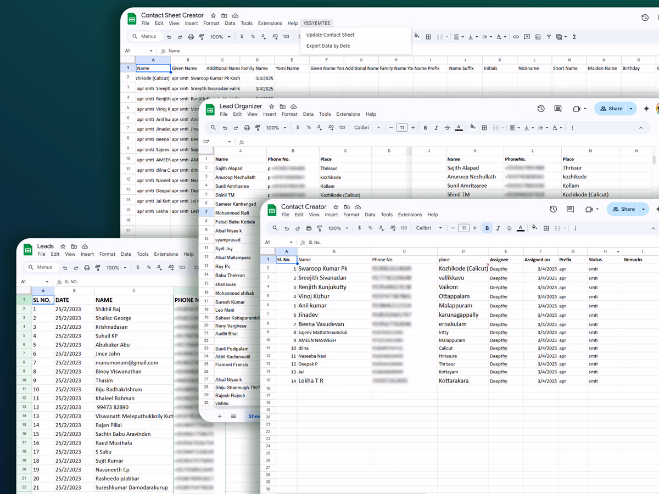This screenshot has width=659, height=494.
Task: Click borders icon in Lead Organizer toolbar
Action: point(484,128)
